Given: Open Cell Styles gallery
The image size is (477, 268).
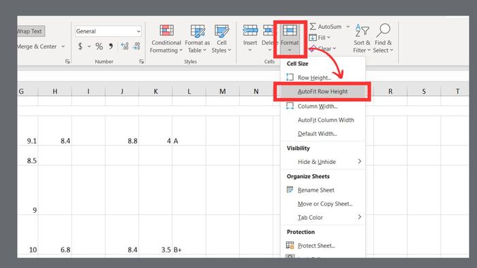Looking at the screenshot, I should point(221,39).
